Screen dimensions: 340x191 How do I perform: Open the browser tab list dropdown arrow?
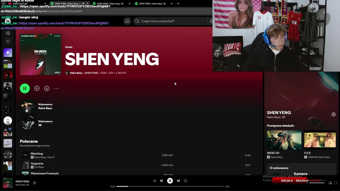[x=3, y=4]
